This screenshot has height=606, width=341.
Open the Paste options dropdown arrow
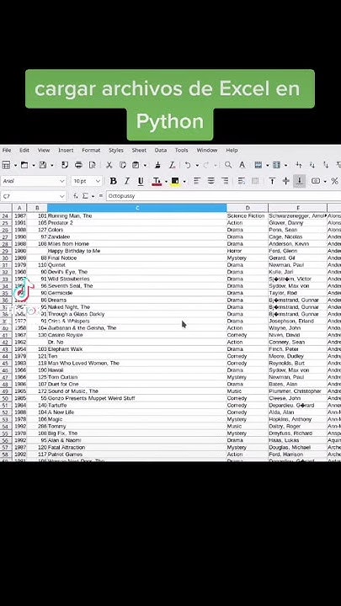(145, 166)
